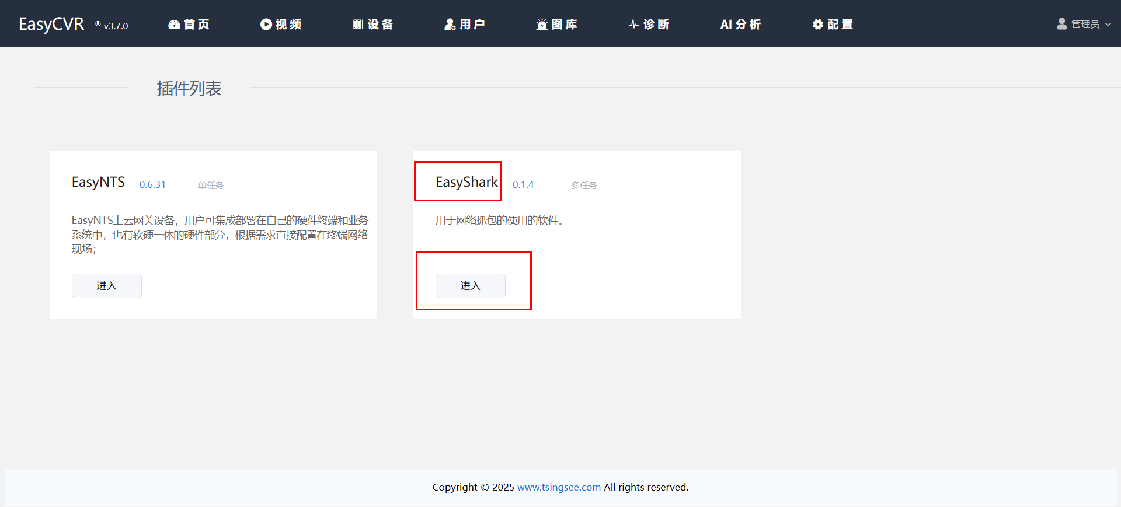Click the pulse icon beside 诊断
This screenshot has height=507, width=1121.
click(x=634, y=25)
